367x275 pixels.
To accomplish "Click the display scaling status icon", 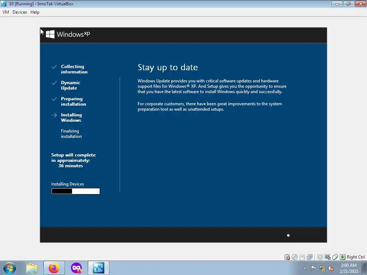I will [x=328, y=257].
